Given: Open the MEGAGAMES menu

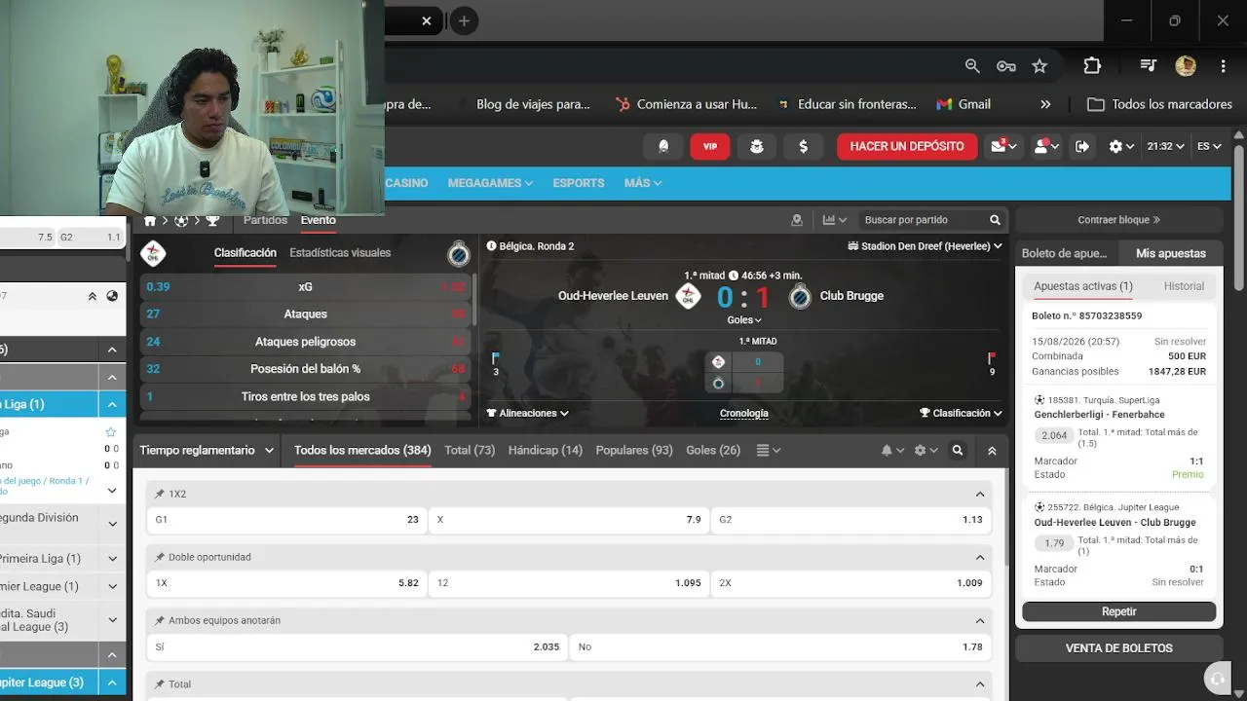Looking at the screenshot, I should pyautogui.click(x=490, y=183).
